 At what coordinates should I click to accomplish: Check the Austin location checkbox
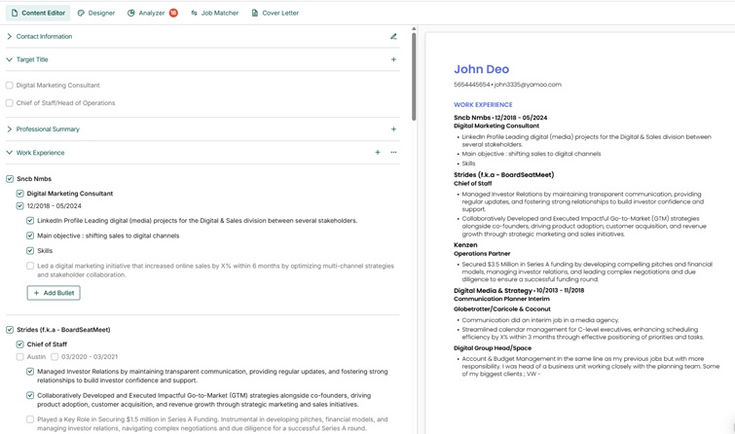[x=19, y=357]
